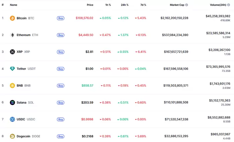Click the # rank column header
This screenshot has width=234, height=142.
click(3, 5)
